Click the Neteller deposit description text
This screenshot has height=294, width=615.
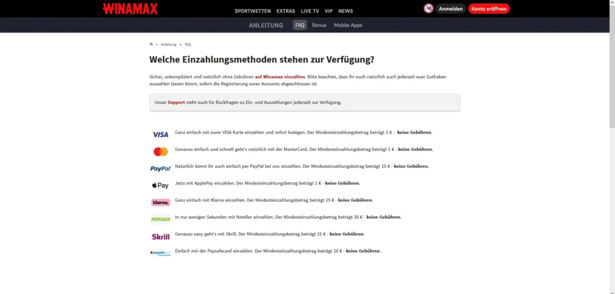(288, 217)
